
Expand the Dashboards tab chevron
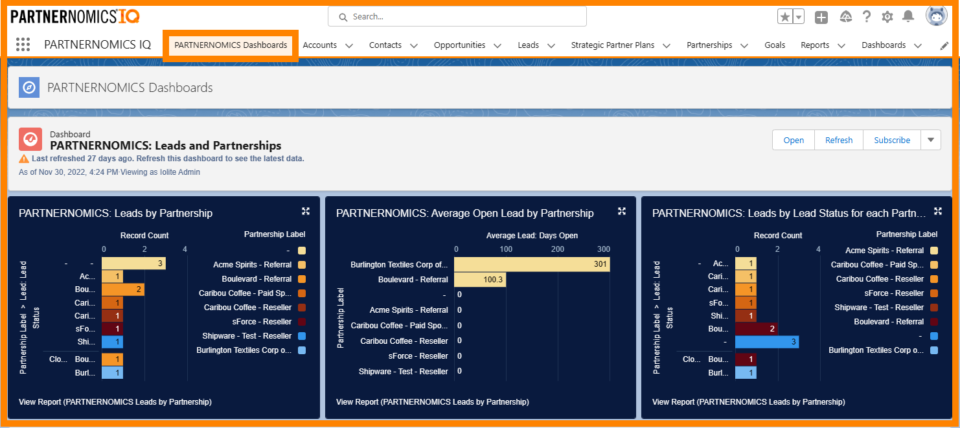(918, 46)
